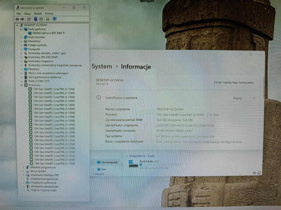The height and width of the screenshot is (210, 281).
Task: Select Składniki programowe entry
Action: 43,167
